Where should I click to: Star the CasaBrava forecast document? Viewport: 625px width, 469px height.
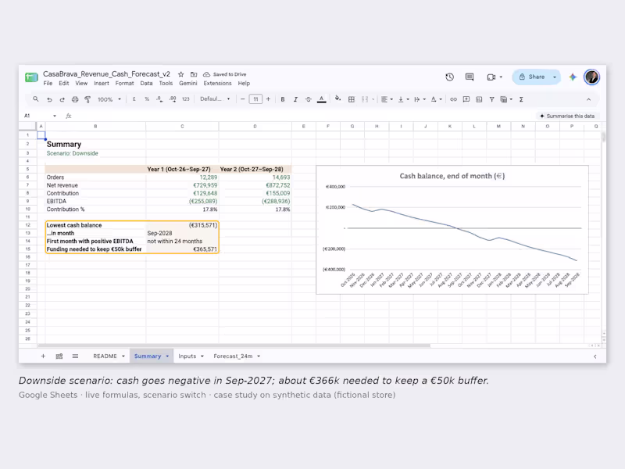[181, 74]
